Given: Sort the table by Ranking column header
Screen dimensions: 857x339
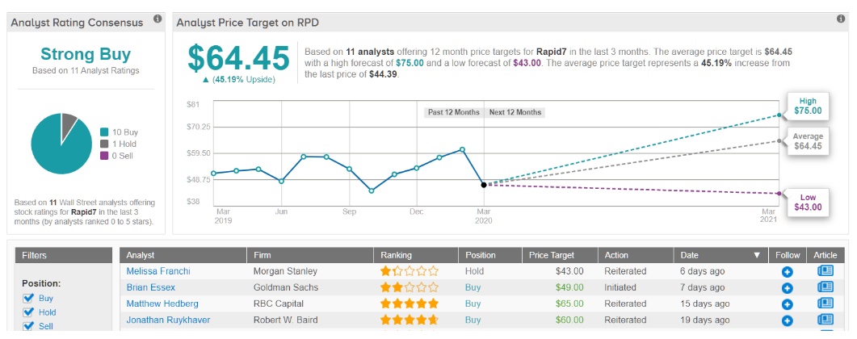Looking at the screenshot, I should [396, 255].
